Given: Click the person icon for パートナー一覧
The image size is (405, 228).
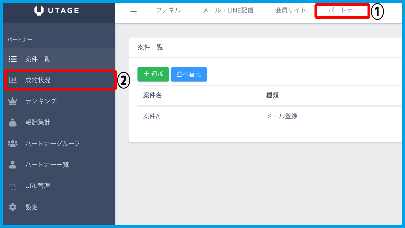Looking at the screenshot, I should 12,164.
